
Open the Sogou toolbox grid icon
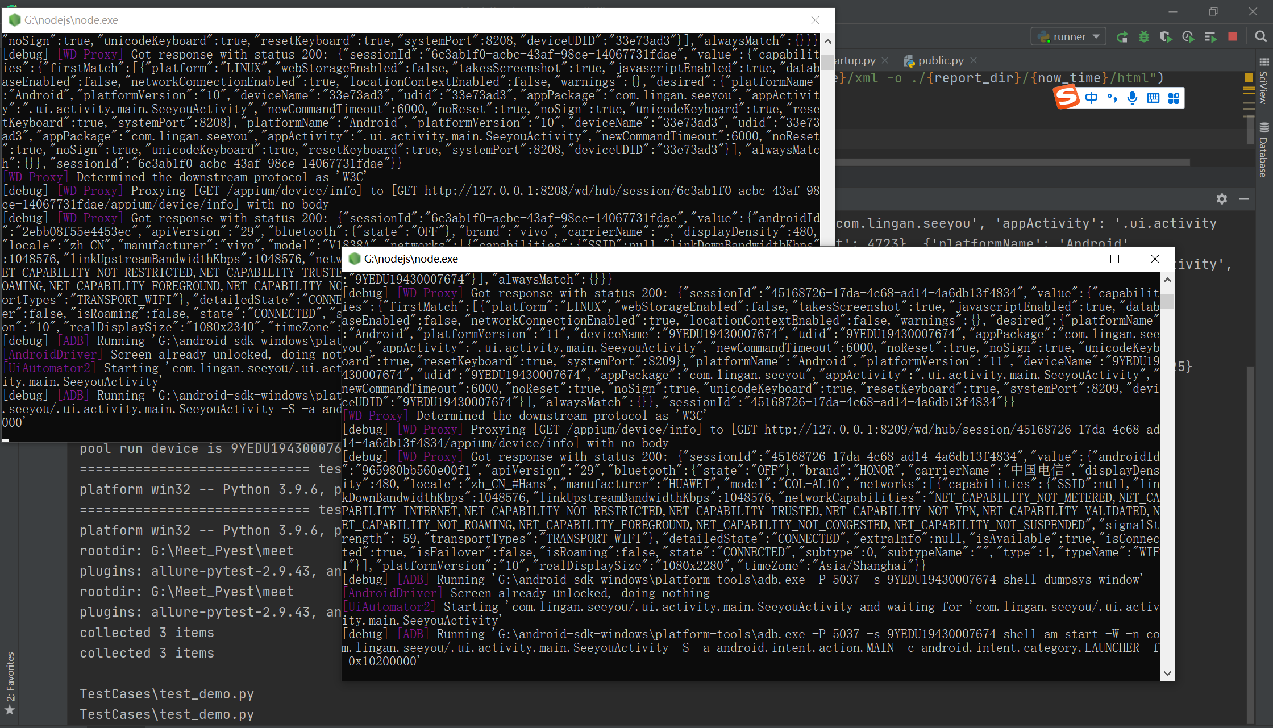1174,98
